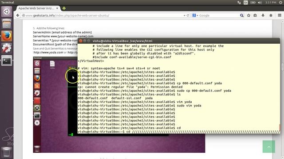Open the network indicator in top panel
This screenshot has height=159, width=284.
pyautogui.click(x=239, y=3)
